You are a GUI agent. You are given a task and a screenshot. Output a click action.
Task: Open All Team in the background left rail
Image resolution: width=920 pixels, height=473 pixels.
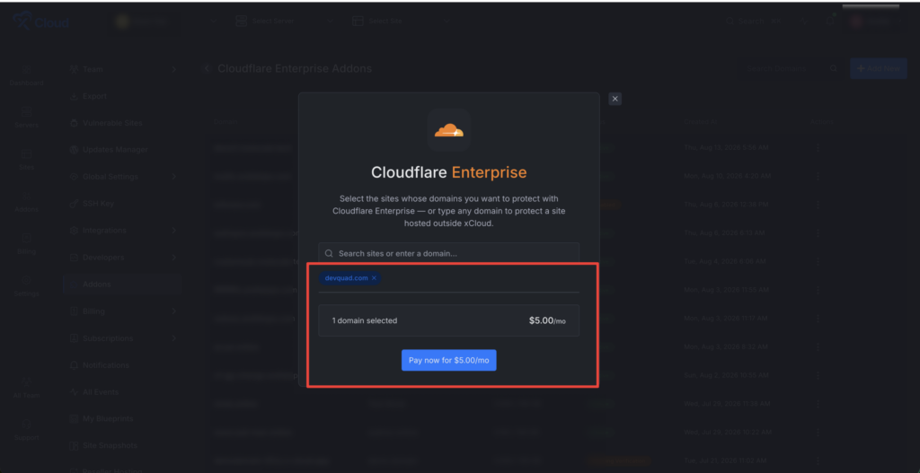point(26,388)
